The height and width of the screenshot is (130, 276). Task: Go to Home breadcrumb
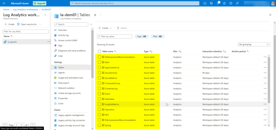coord(6,9)
